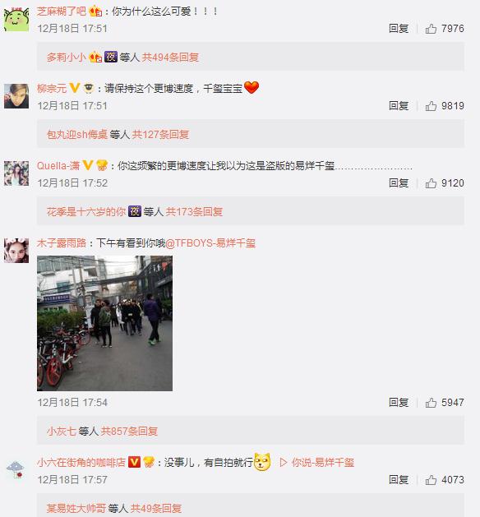
Task: Click the mushroom avatar of 小六在街角的咖啡店
Action: tap(16, 470)
